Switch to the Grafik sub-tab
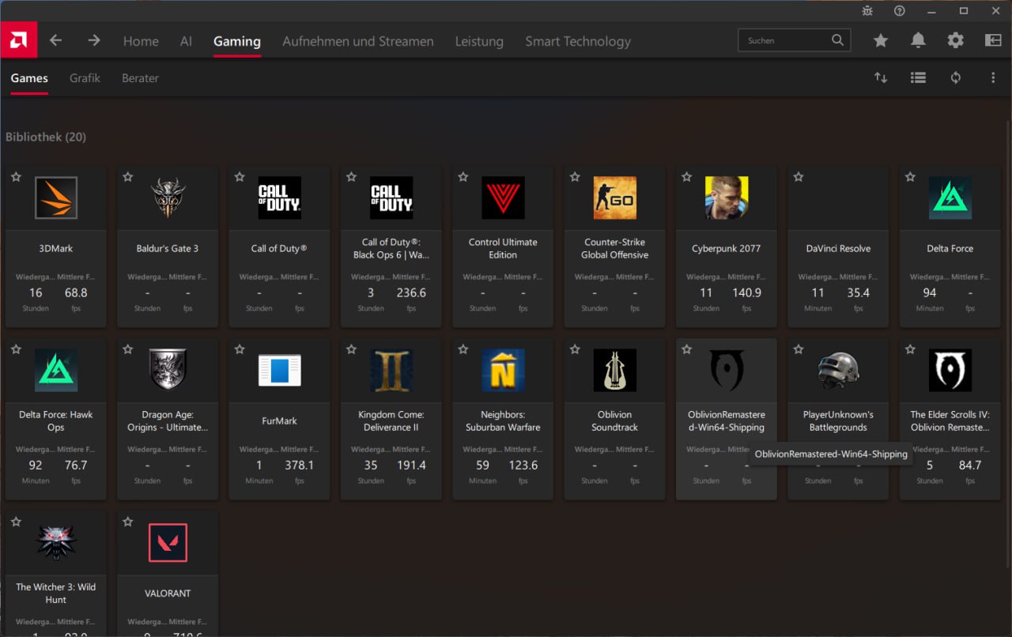 [85, 78]
